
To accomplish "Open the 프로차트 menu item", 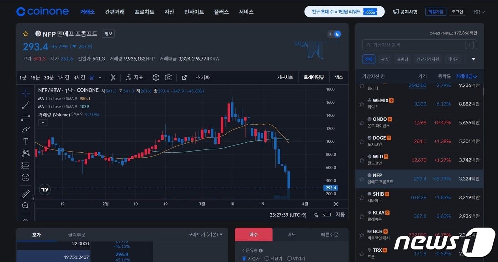I will [144, 12].
